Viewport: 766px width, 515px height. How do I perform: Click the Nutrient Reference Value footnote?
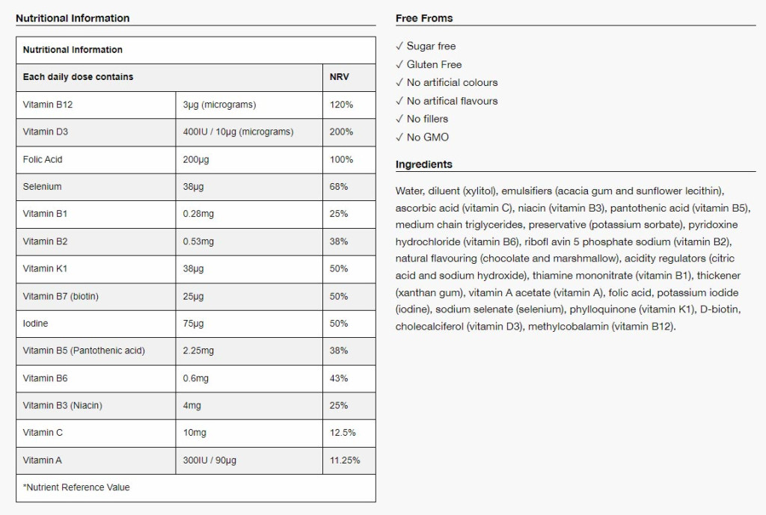point(76,487)
